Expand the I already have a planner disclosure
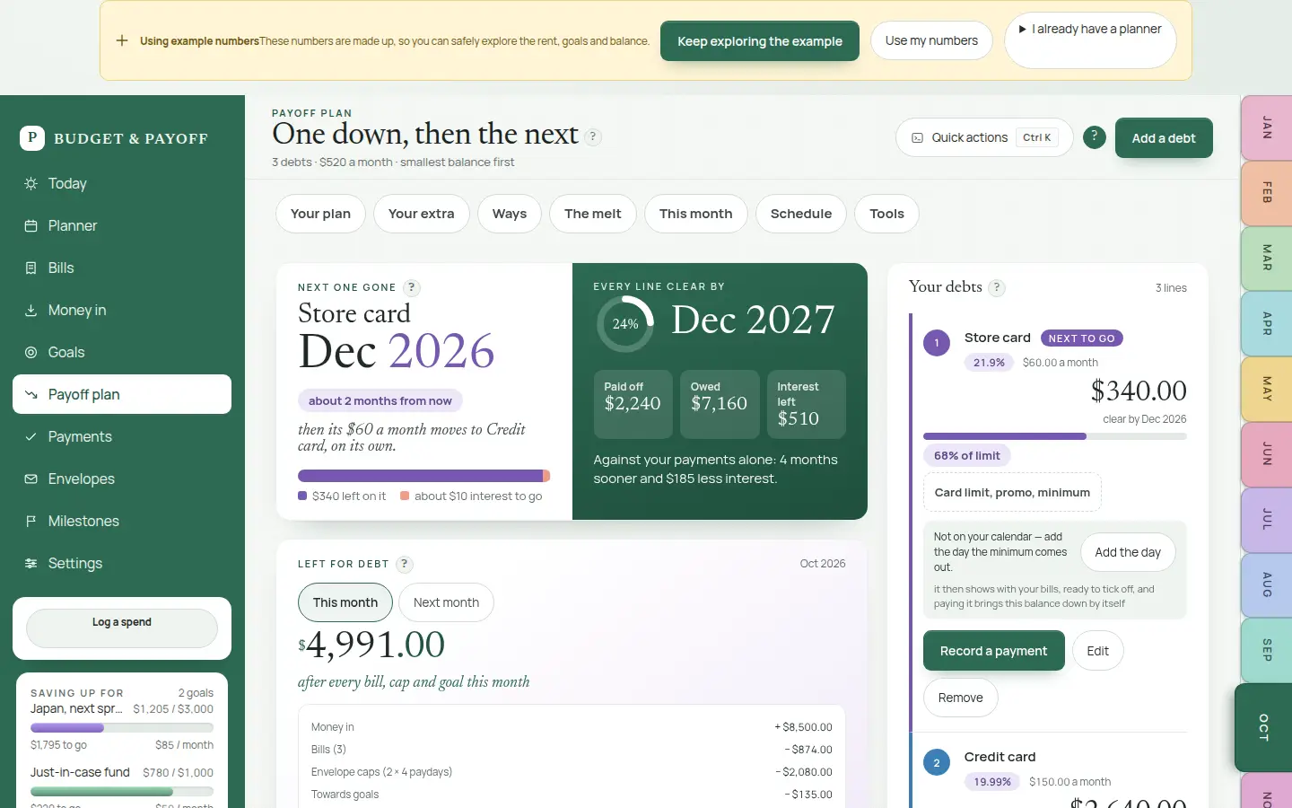The height and width of the screenshot is (808, 1292). (x=1090, y=29)
